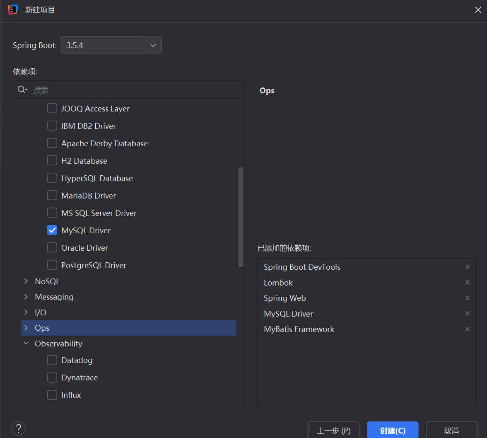The image size is (487, 438).
Task: Check MS SQL Server Driver checkbox
Action: point(52,213)
